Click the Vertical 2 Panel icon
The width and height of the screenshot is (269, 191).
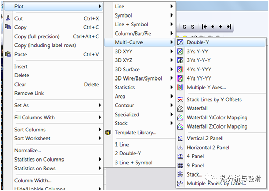(x=180, y=138)
